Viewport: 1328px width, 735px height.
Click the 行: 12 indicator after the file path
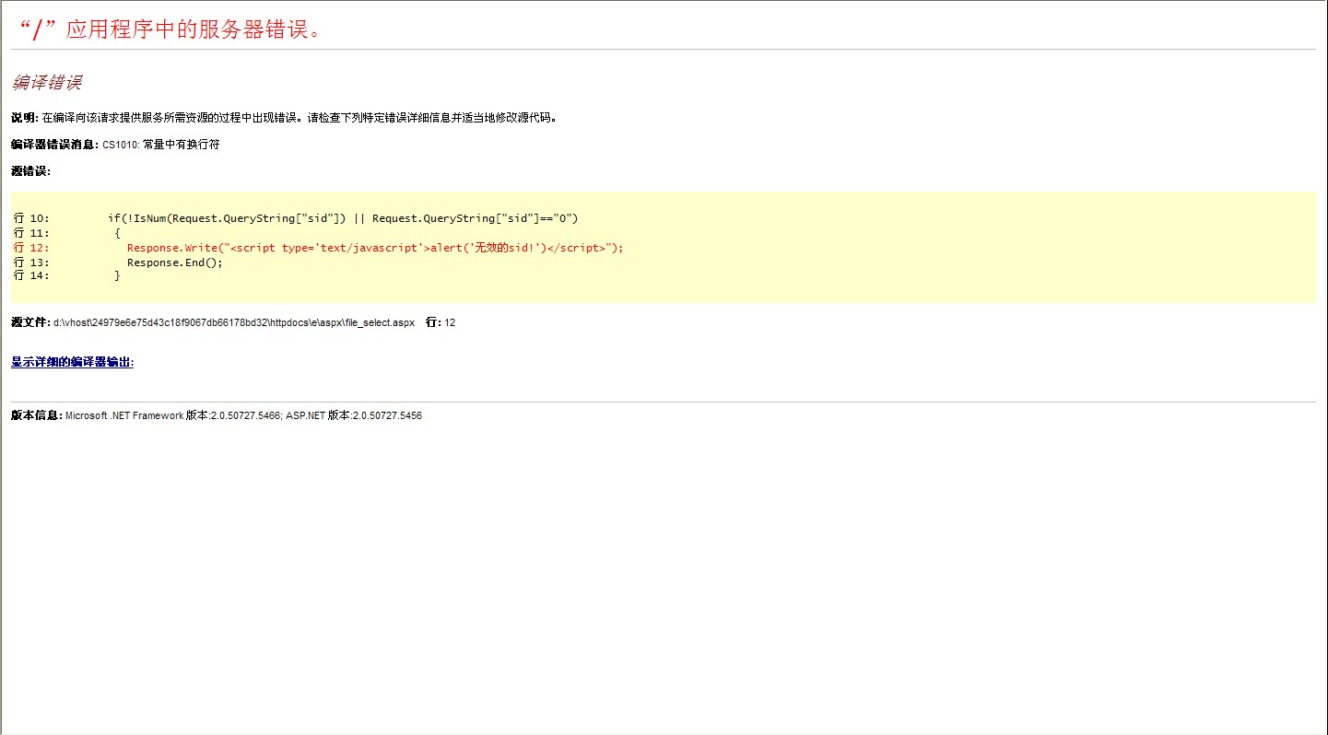[x=441, y=323]
